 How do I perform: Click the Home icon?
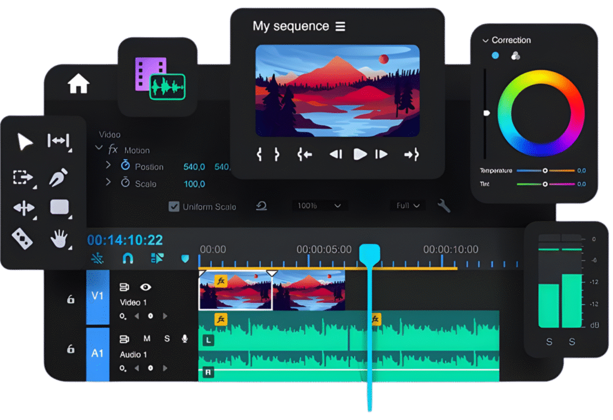(78, 84)
